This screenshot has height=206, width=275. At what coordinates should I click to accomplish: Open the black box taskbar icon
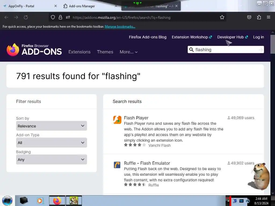tap(24, 201)
